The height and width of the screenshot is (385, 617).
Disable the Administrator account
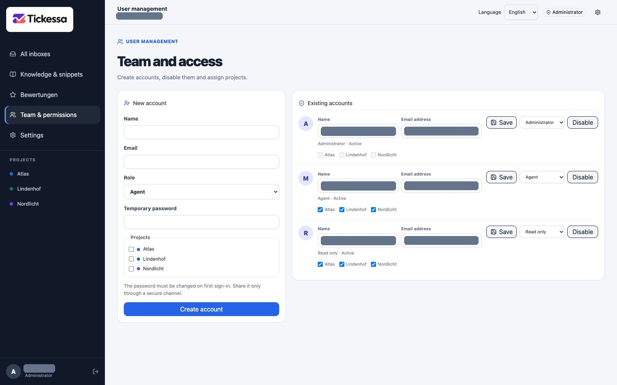(583, 122)
